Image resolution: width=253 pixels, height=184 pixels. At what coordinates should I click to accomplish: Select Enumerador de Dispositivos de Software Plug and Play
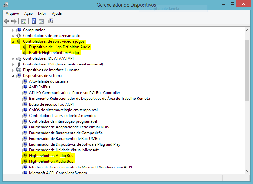74,144
